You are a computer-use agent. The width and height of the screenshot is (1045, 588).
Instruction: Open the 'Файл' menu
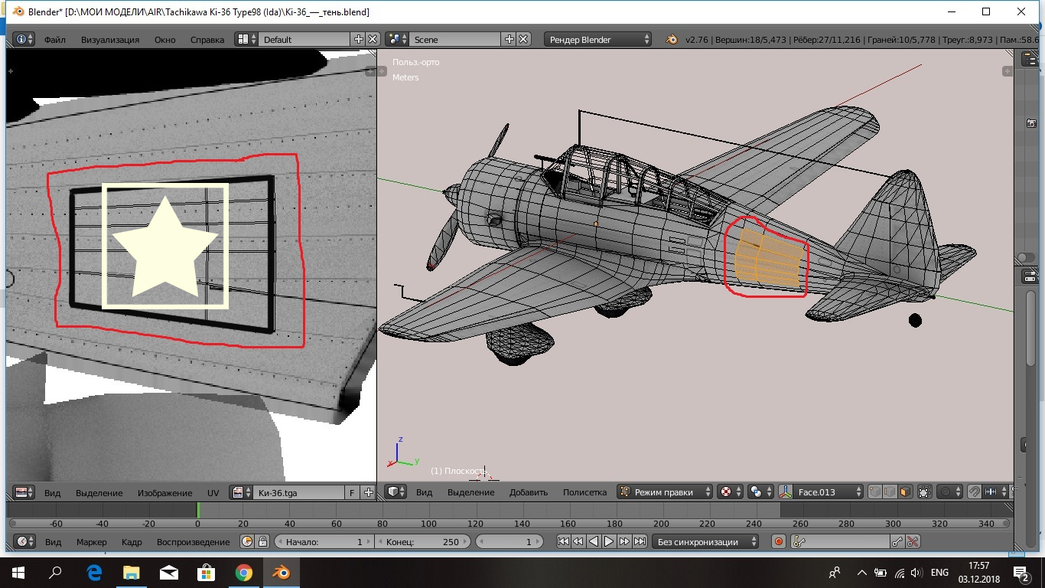(x=54, y=39)
